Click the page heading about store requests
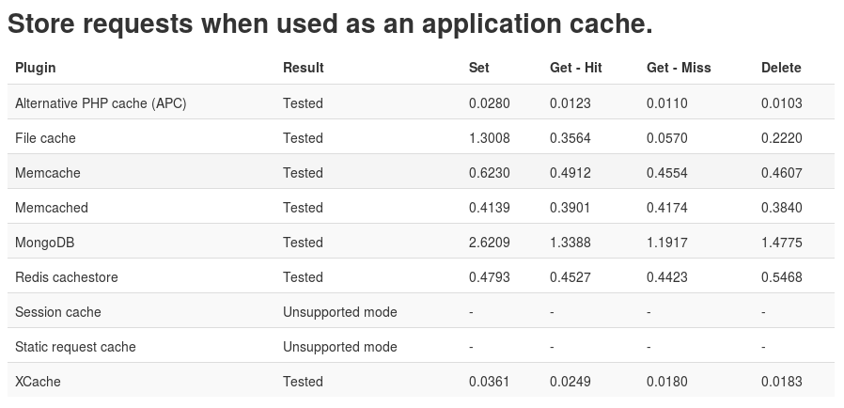The width and height of the screenshot is (844, 408). click(x=330, y=24)
